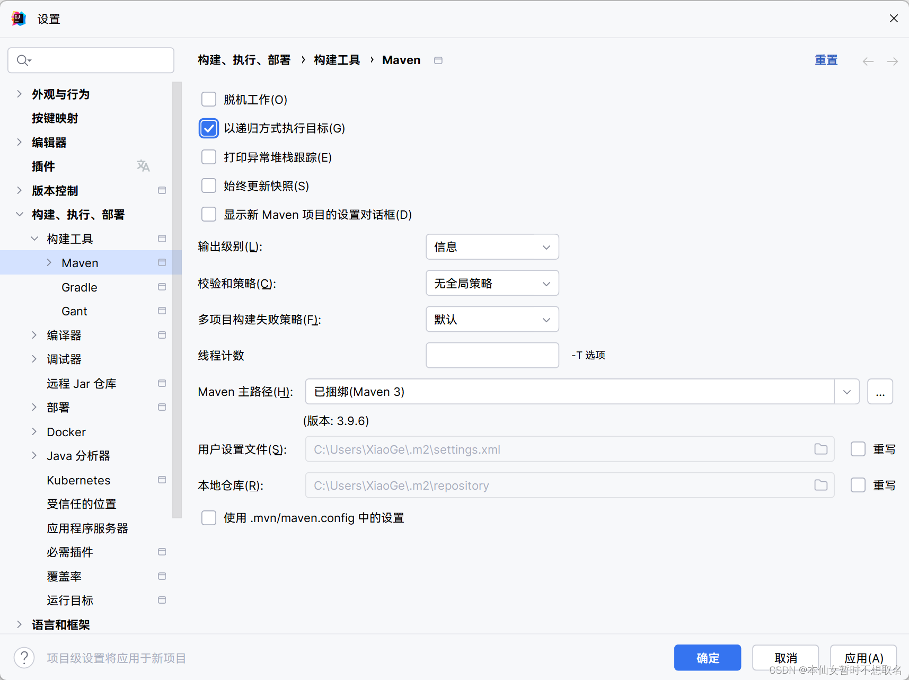Go forward with the right arrow icon
909x680 pixels.
(x=893, y=61)
